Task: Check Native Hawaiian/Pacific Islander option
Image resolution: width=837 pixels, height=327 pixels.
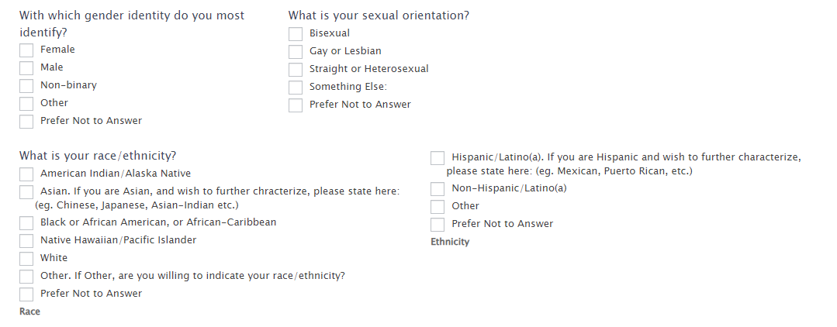Action: (26, 241)
